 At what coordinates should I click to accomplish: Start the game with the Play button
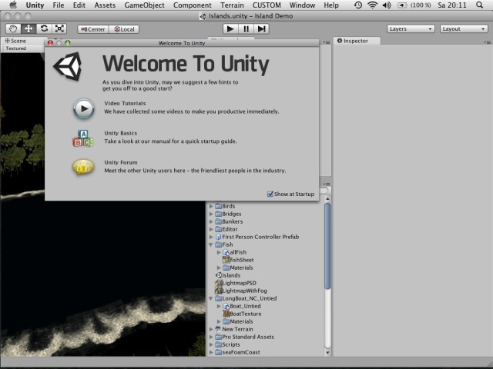coord(230,29)
